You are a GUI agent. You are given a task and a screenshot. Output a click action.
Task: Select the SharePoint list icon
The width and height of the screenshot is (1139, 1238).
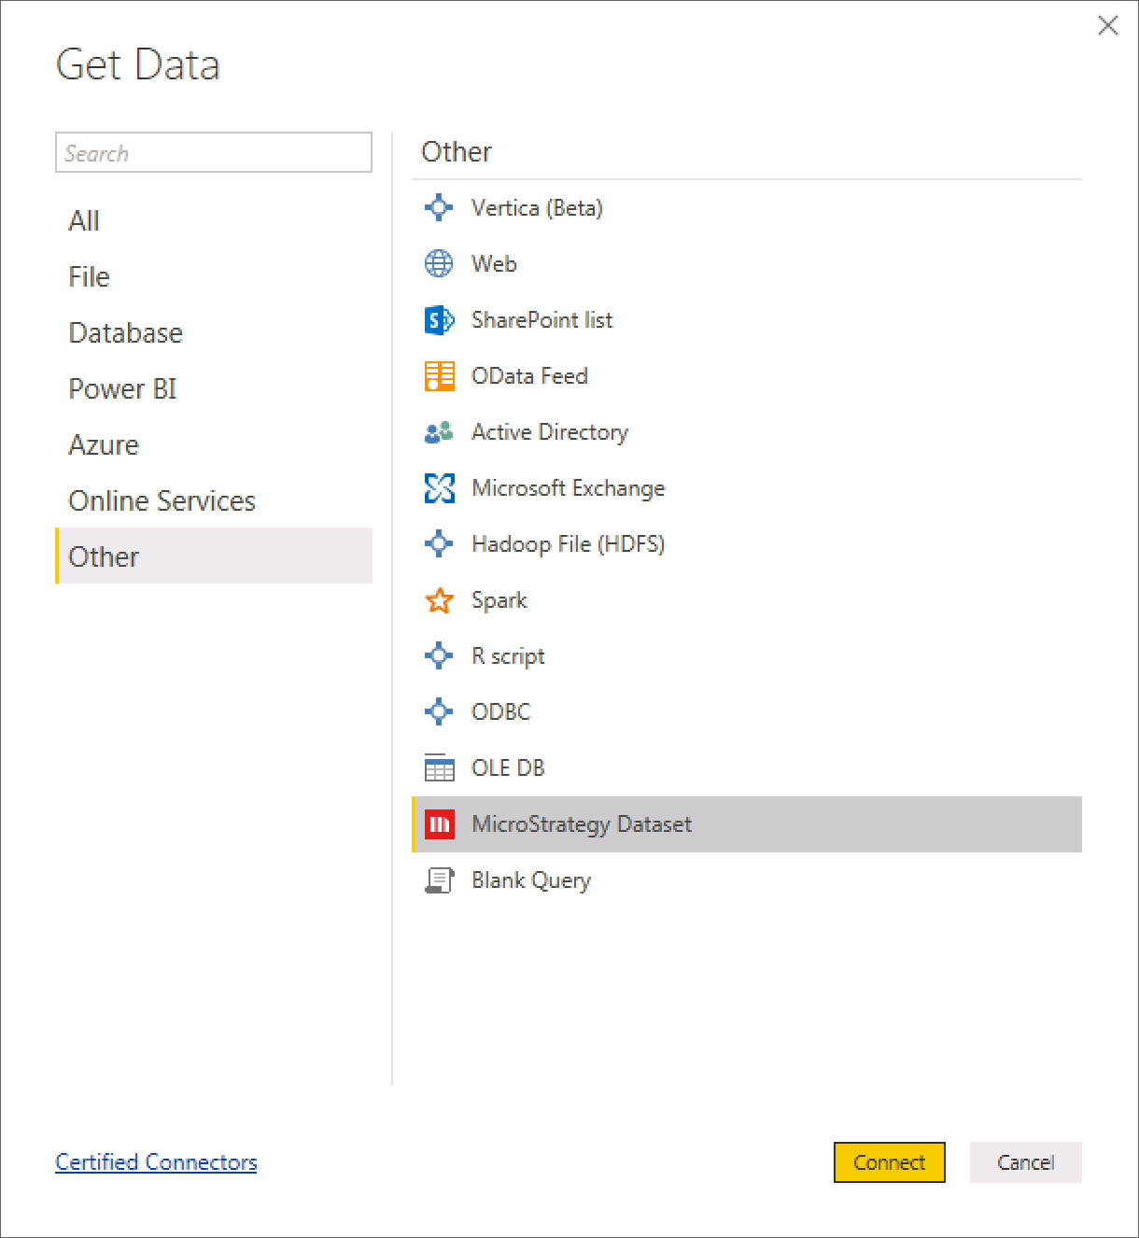click(x=439, y=320)
